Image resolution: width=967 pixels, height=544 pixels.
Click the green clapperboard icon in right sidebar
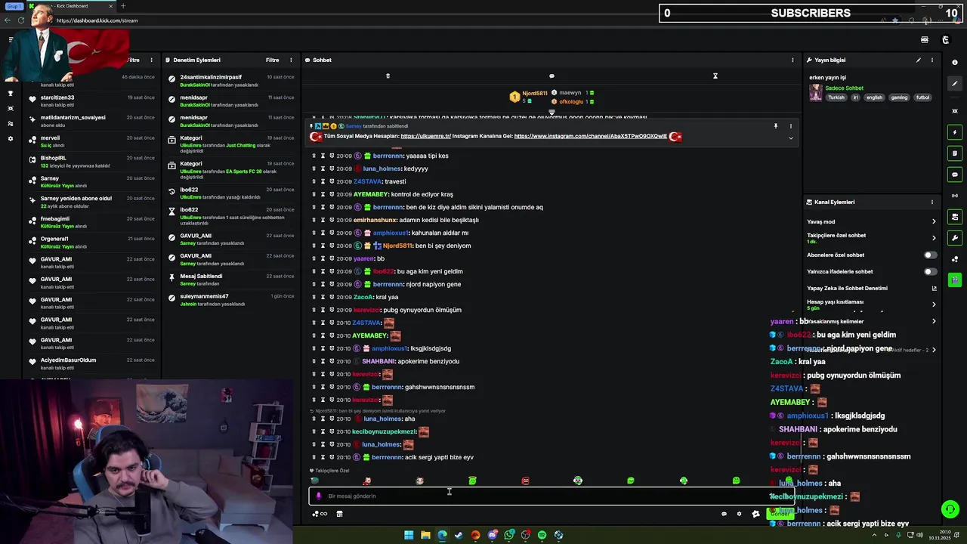point(955,280)
